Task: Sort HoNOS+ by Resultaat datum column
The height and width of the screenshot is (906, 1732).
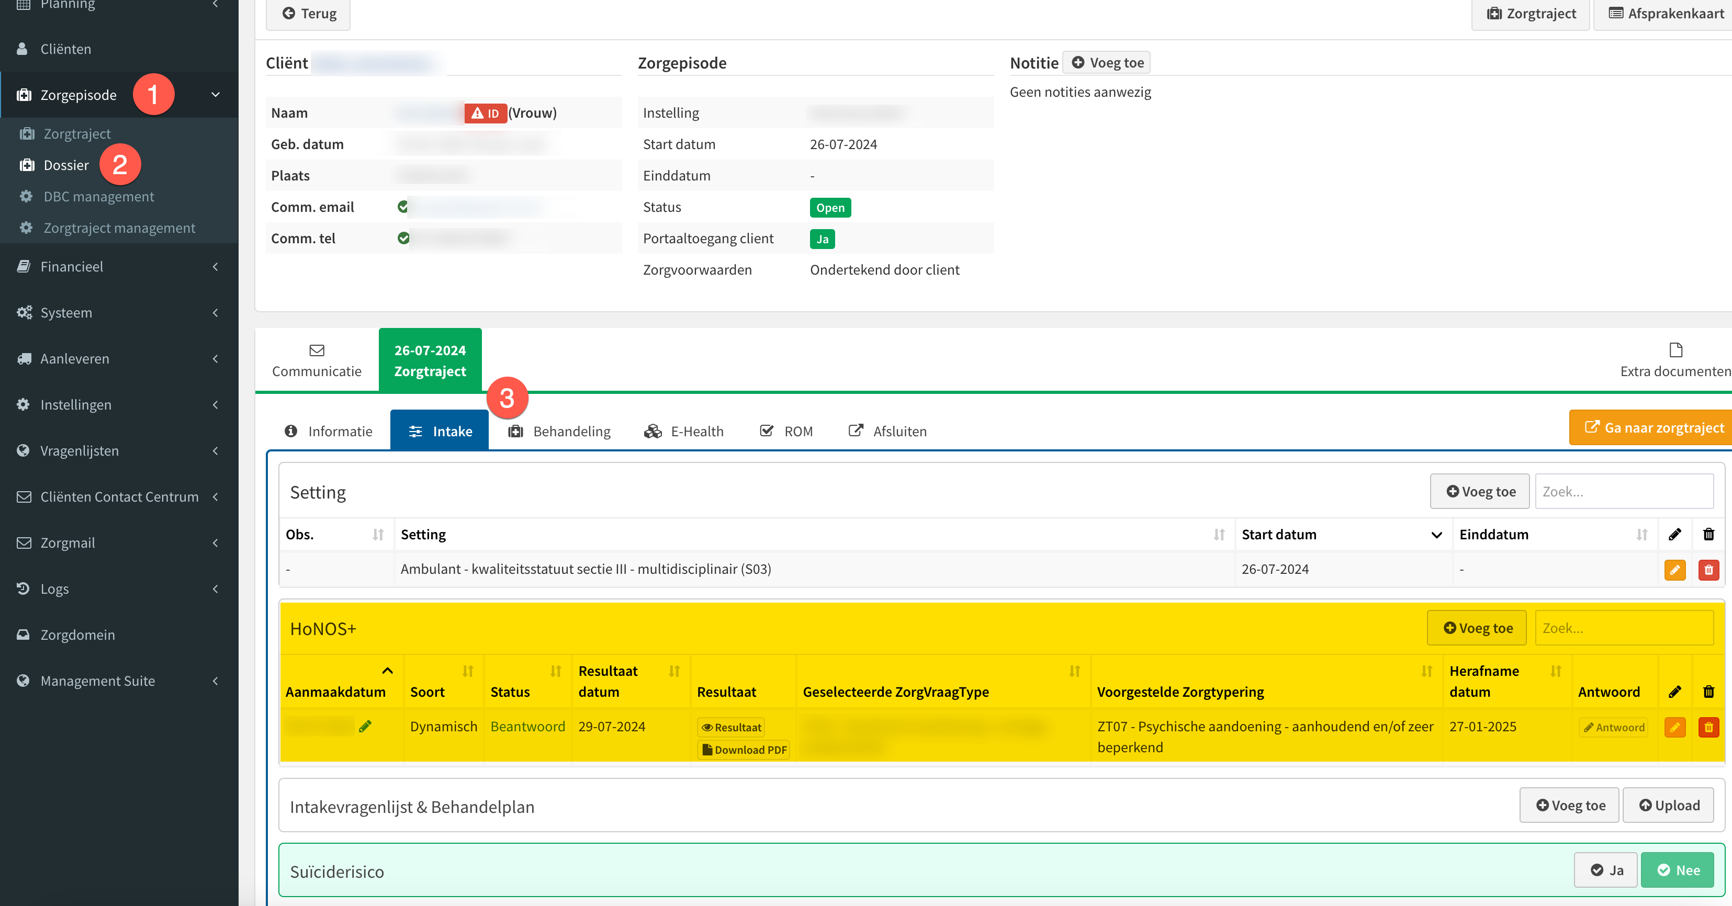Action: pyautogui.click(x=674, y=671)
